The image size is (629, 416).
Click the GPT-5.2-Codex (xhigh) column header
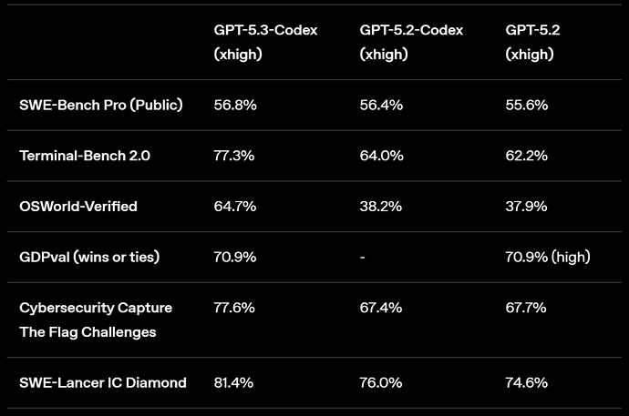pyautogui.click(x=411, y=42)
